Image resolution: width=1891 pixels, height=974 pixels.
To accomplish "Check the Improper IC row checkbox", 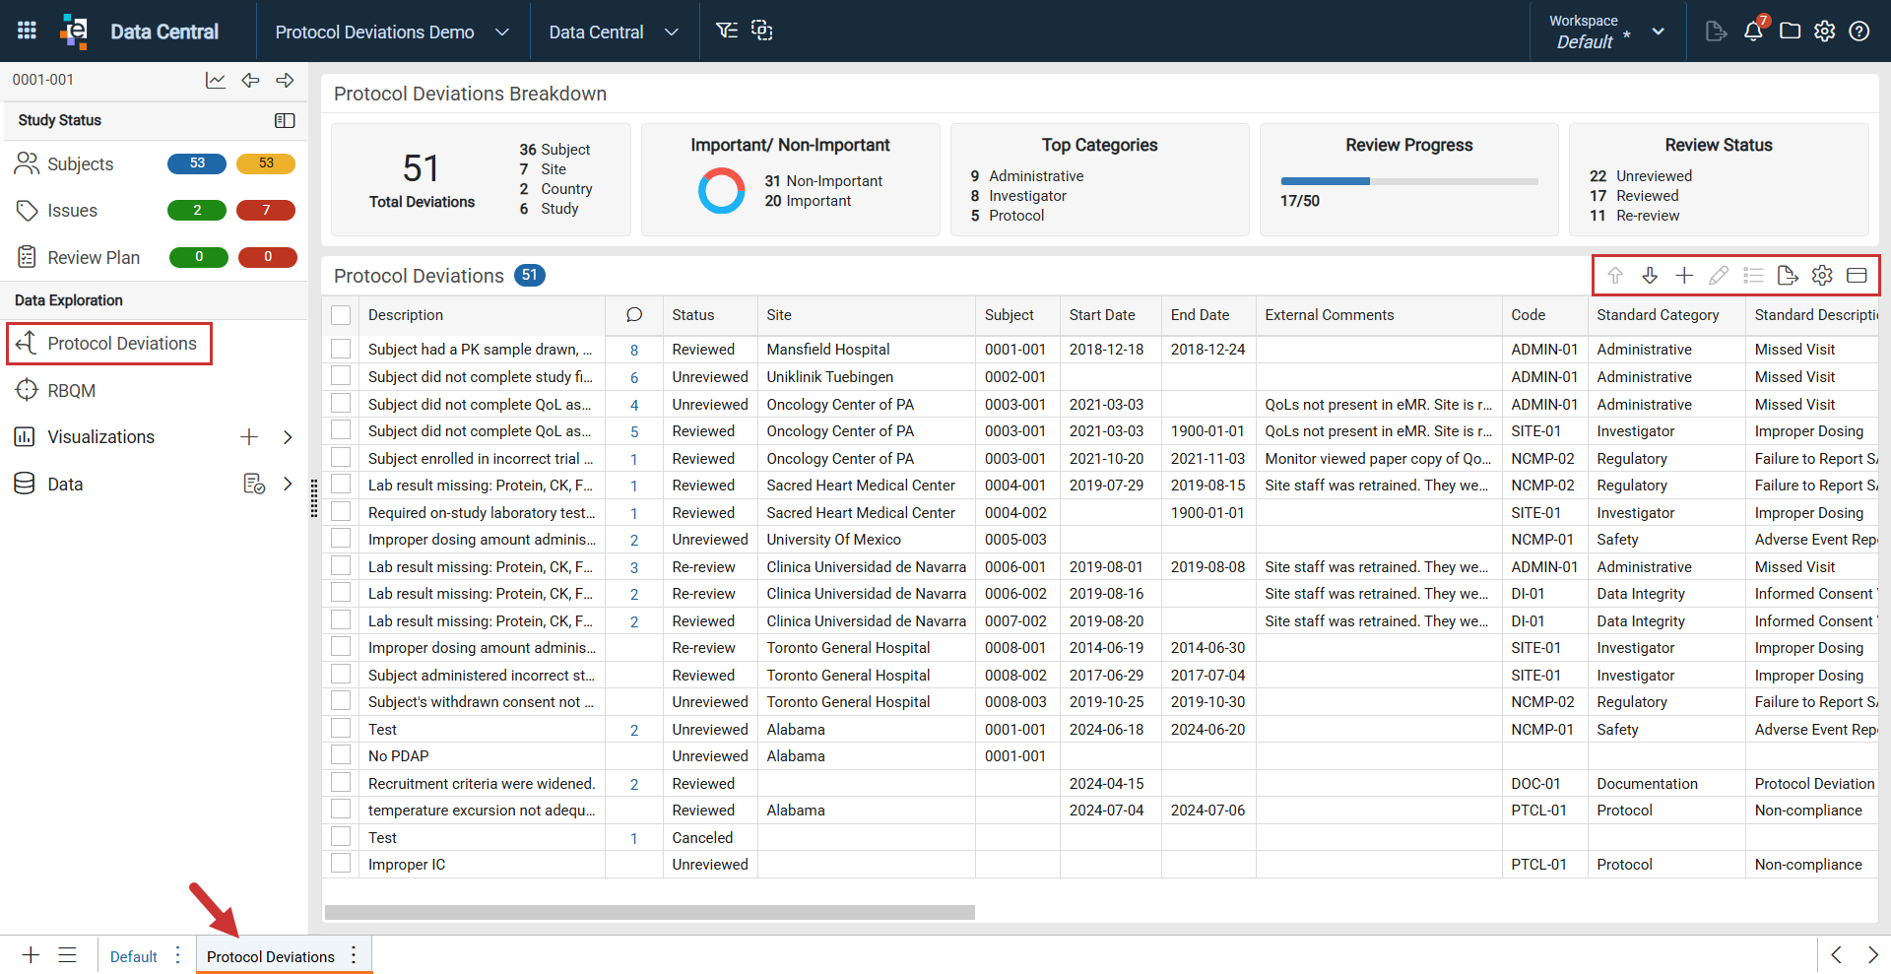I will 341,864.
